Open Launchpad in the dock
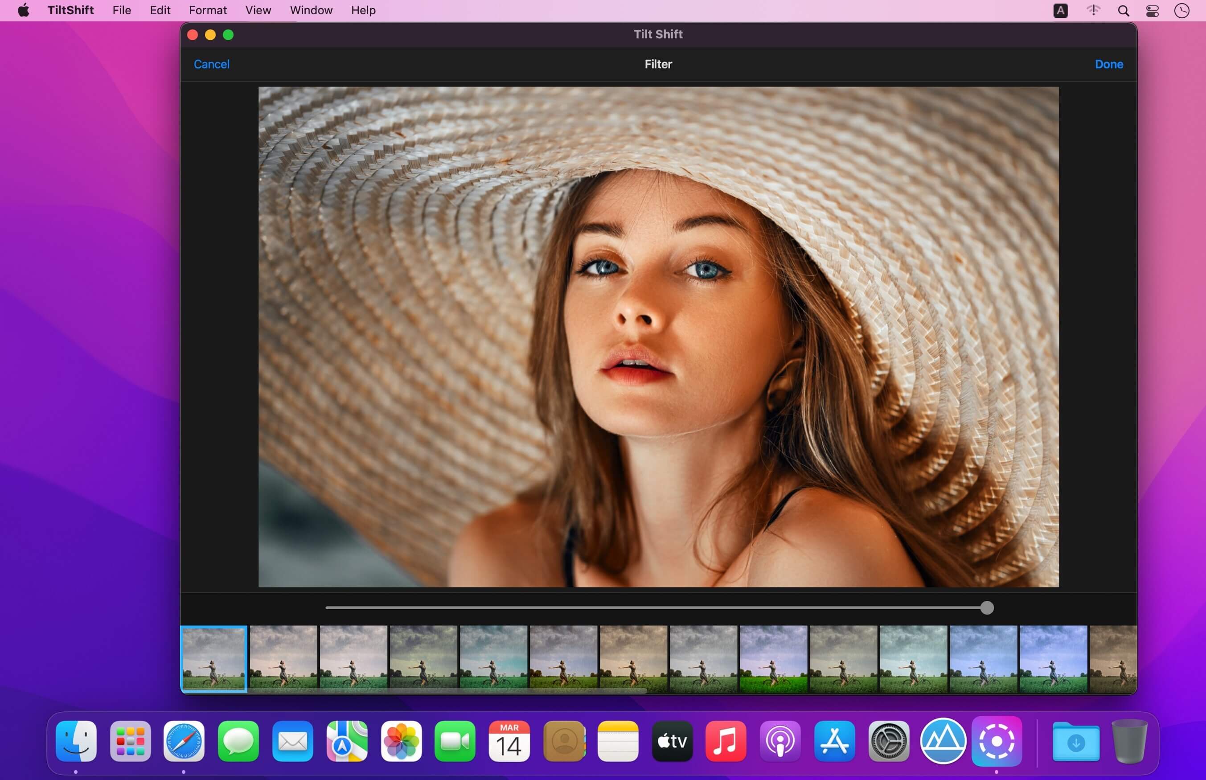This screenshot has width=1206, height=780. click(130, 741)
